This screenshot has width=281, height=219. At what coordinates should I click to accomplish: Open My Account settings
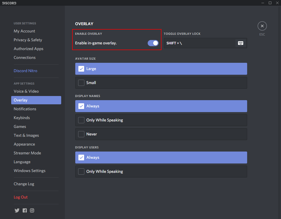(x=24, y=31)
